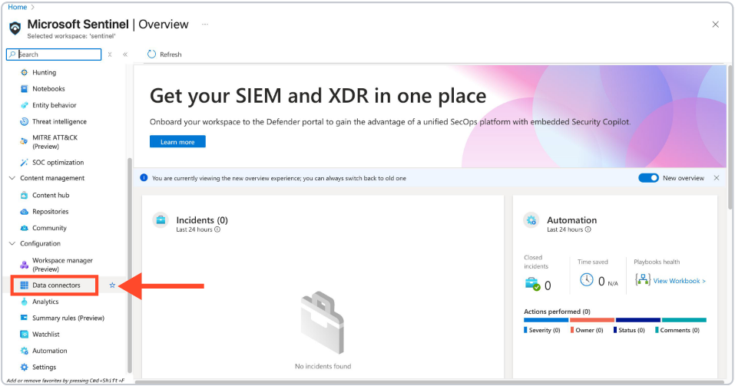Click the Home breadcrumb link
735x386 pixels.
[17, 7]
